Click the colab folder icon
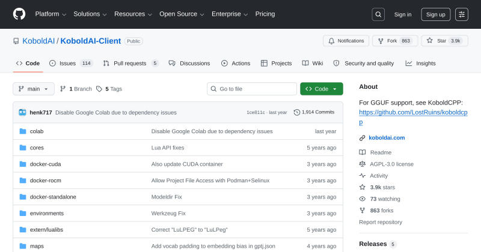 click(x=23, y=131)
